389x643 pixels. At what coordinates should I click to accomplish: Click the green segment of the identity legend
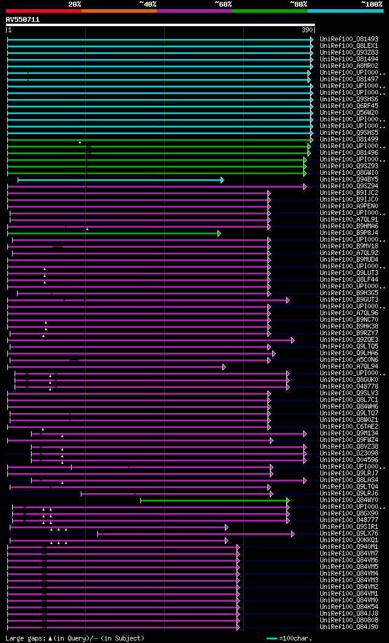(x=270, y=11)
